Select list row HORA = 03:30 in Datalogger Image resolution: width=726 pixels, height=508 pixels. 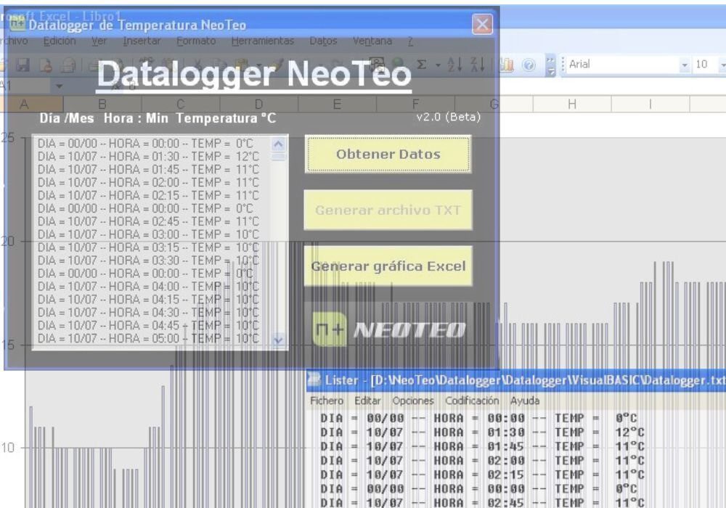coord(148,260)
